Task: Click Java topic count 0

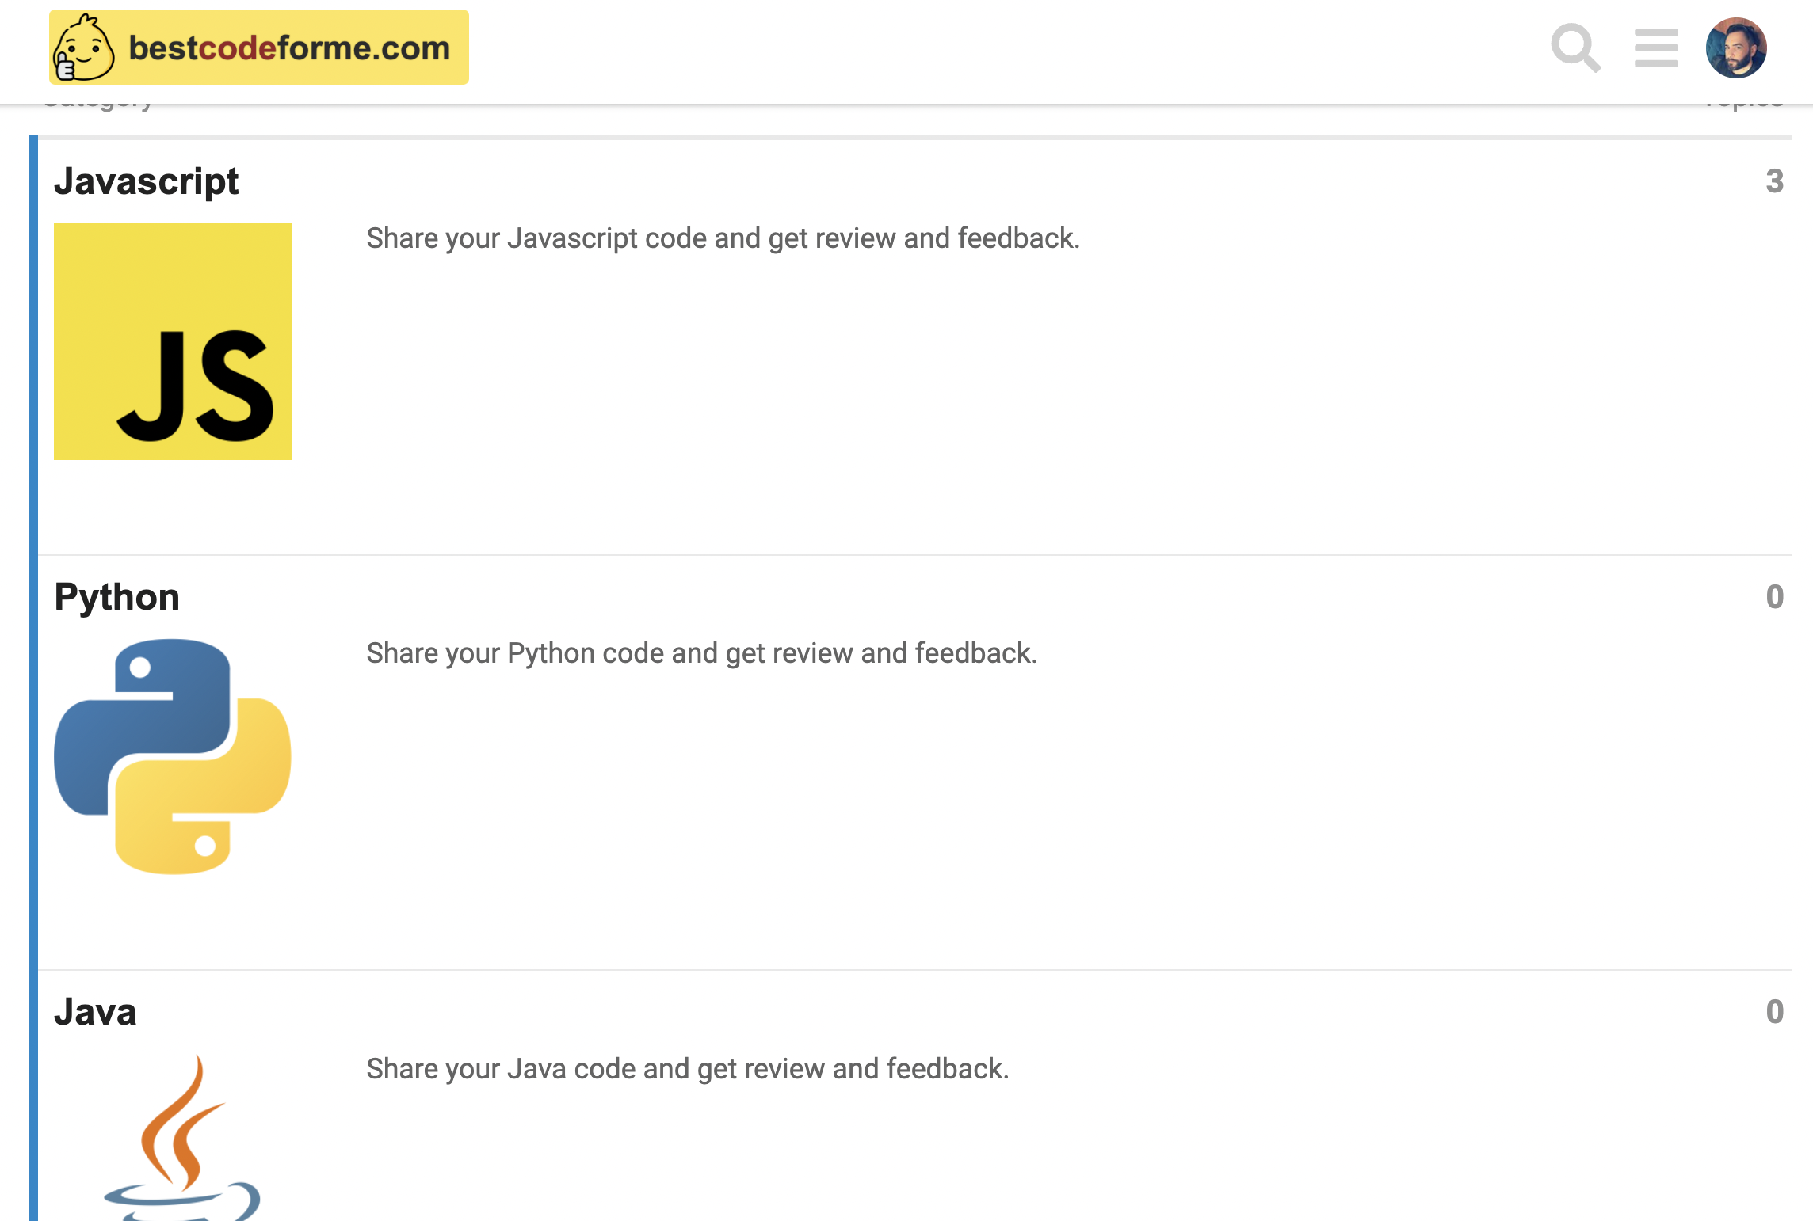Action: [x=1774, y=1012]
